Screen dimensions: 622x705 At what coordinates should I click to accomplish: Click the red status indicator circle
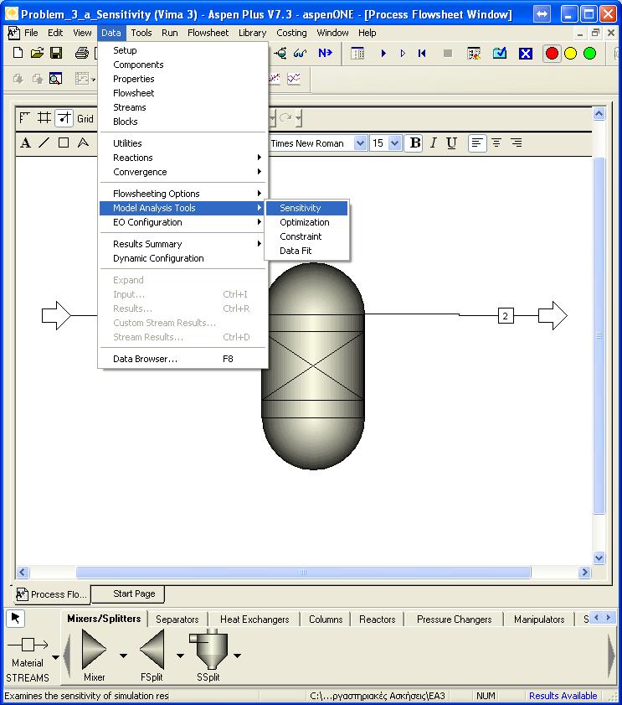click(x=552, y=54)
